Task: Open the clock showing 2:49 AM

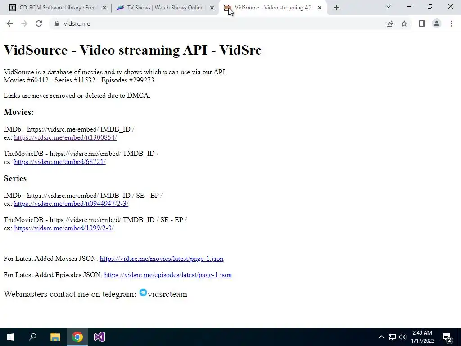Action: 422,337
